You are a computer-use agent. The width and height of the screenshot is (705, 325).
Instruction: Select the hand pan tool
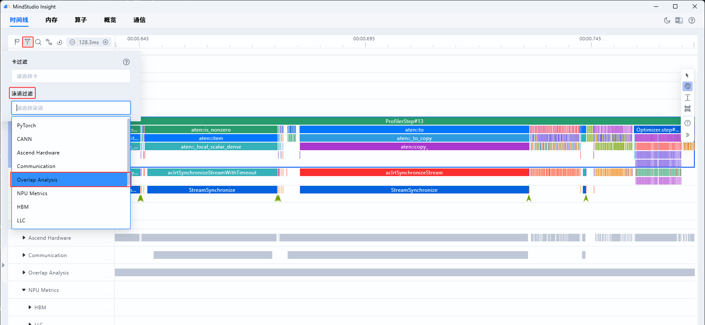click(x=688, y=87)
